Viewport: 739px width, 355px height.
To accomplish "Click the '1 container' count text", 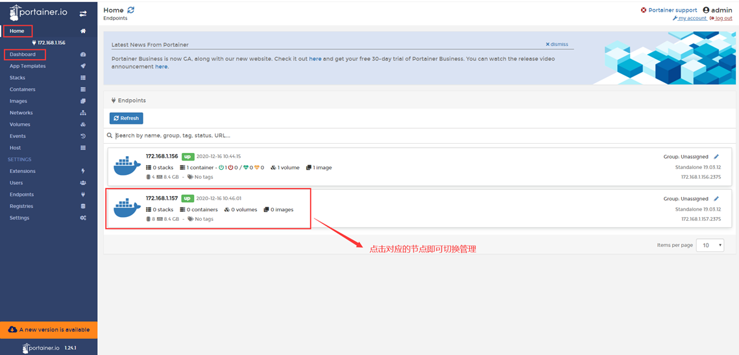I will click(x=200, y=168).
